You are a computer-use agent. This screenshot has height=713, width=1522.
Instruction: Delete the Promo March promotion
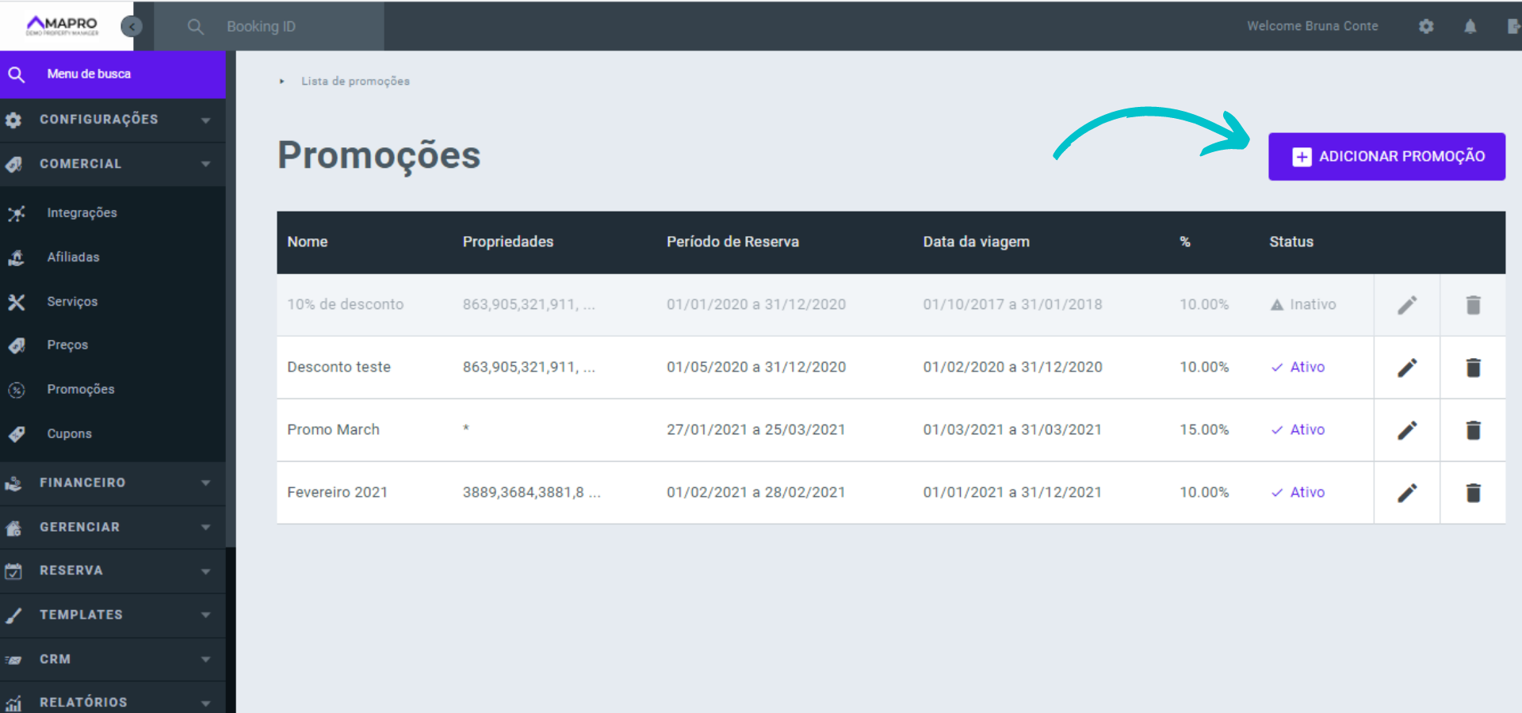point(1473,430)
